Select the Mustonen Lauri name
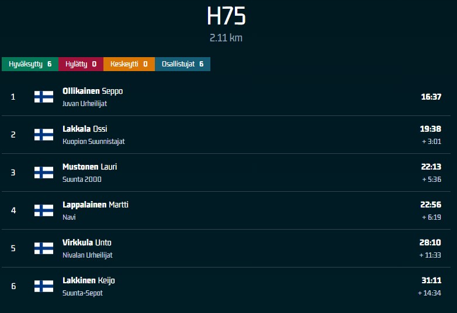Image resolution: width=457 pixels, height=313 pixels. pos(89,167)
